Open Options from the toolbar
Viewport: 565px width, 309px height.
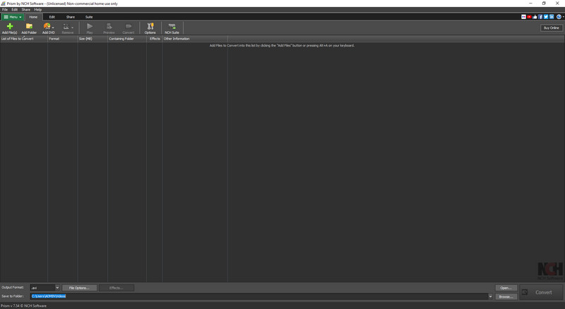(x=150, y=28)
